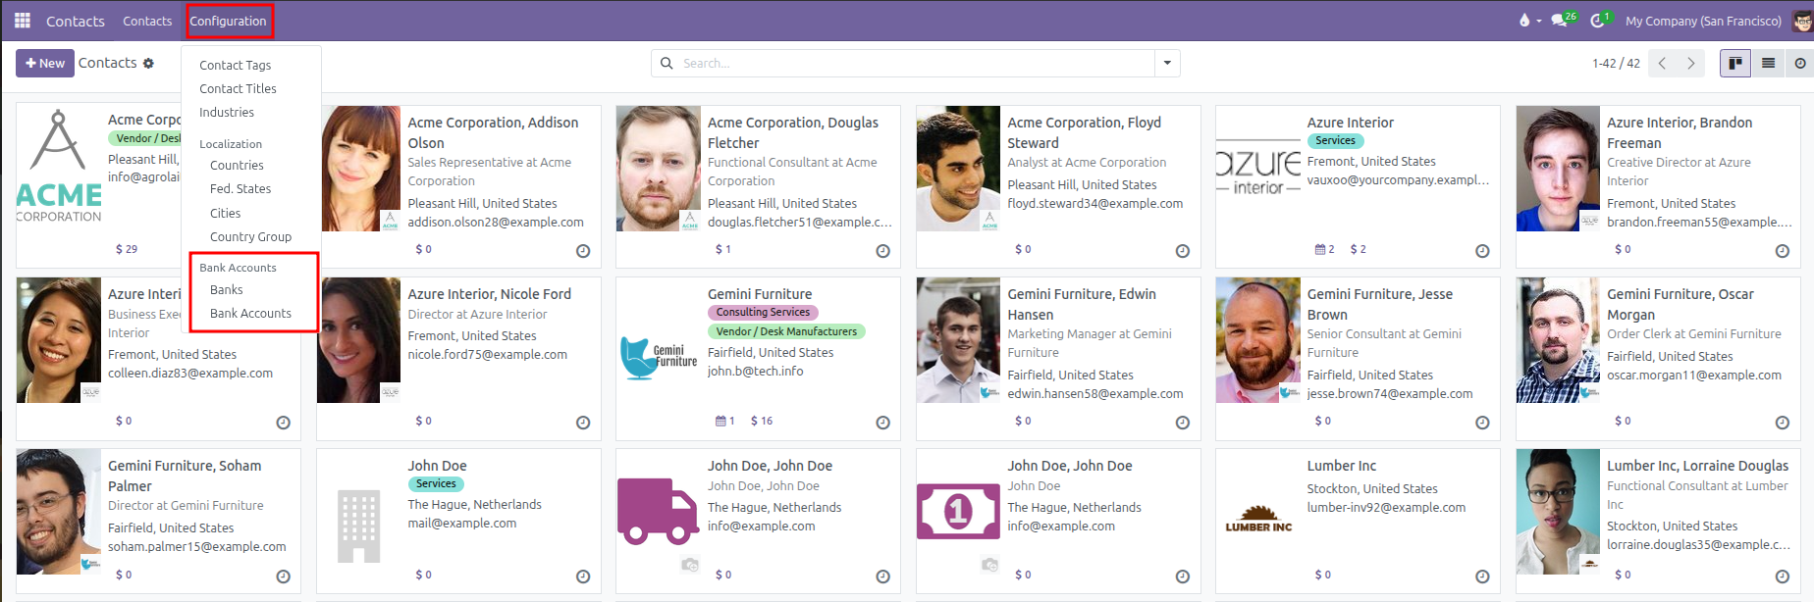Click the Vendor / Desk Manufacturers tag

(786, 331)
